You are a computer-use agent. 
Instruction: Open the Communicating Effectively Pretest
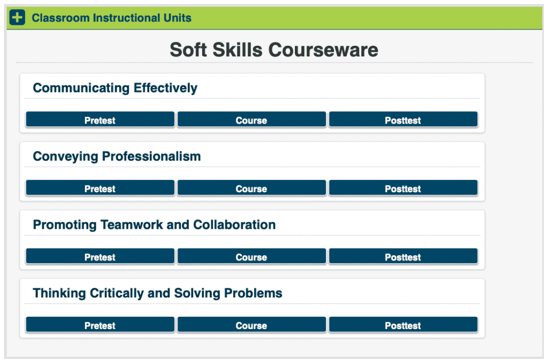pos(100,120)
